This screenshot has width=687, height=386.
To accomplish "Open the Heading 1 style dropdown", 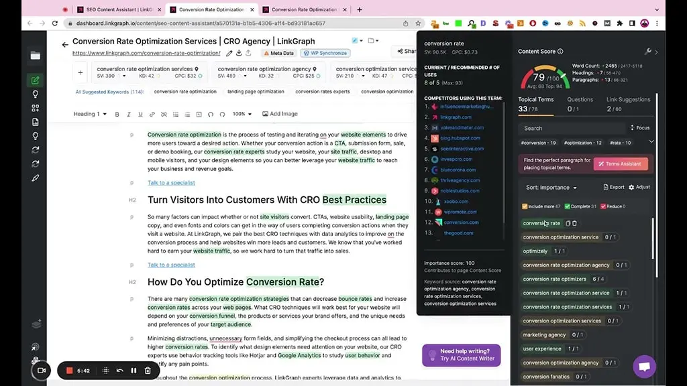I will click(x=89, y=114).
